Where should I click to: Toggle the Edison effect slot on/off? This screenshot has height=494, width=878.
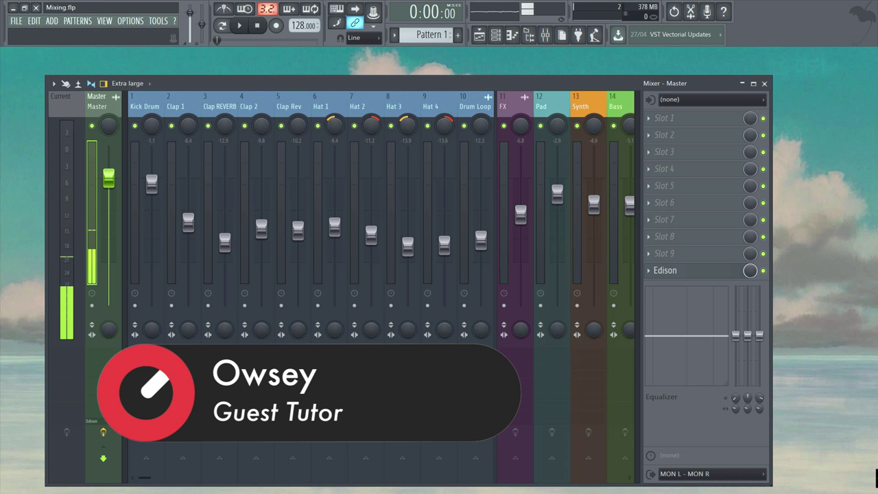pyautogui.click(x=763, y=271)
